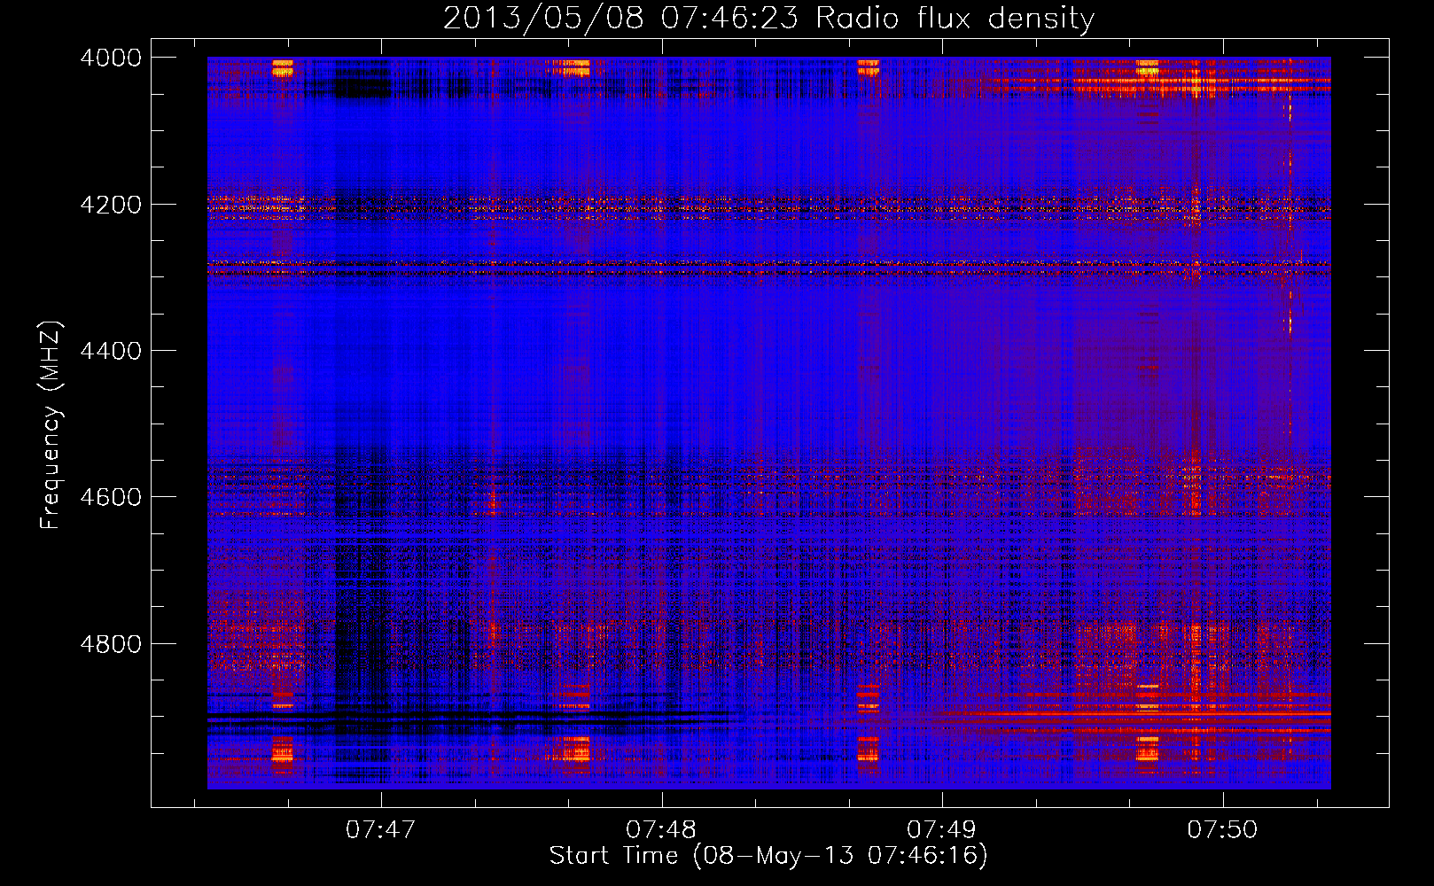Click the 07:49 time tick label
Viewport: 1434px width, 886px height.
[x=941, y=829]
